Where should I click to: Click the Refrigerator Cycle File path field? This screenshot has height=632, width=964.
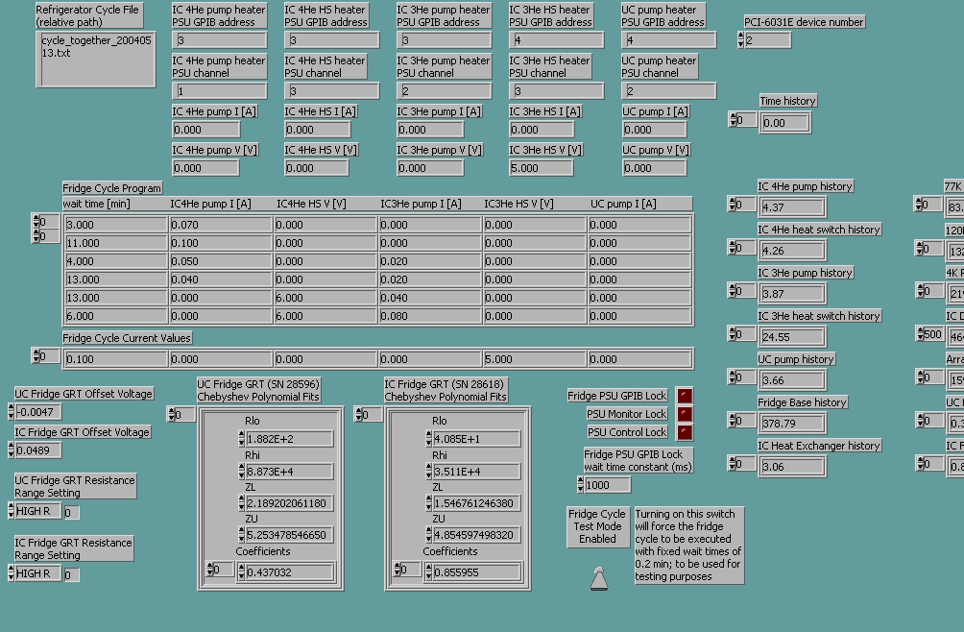(95, 58)
